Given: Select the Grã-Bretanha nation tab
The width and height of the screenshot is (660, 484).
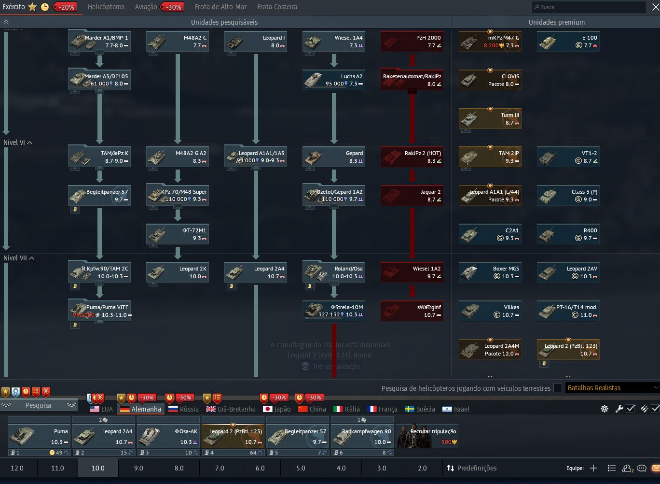Looking at the screenshot, I should click(231, 409).
